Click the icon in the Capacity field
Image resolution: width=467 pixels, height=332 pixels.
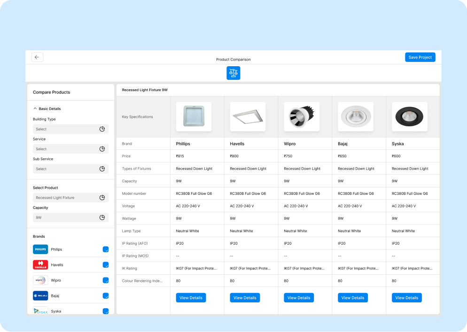click(x=102, y=217)
